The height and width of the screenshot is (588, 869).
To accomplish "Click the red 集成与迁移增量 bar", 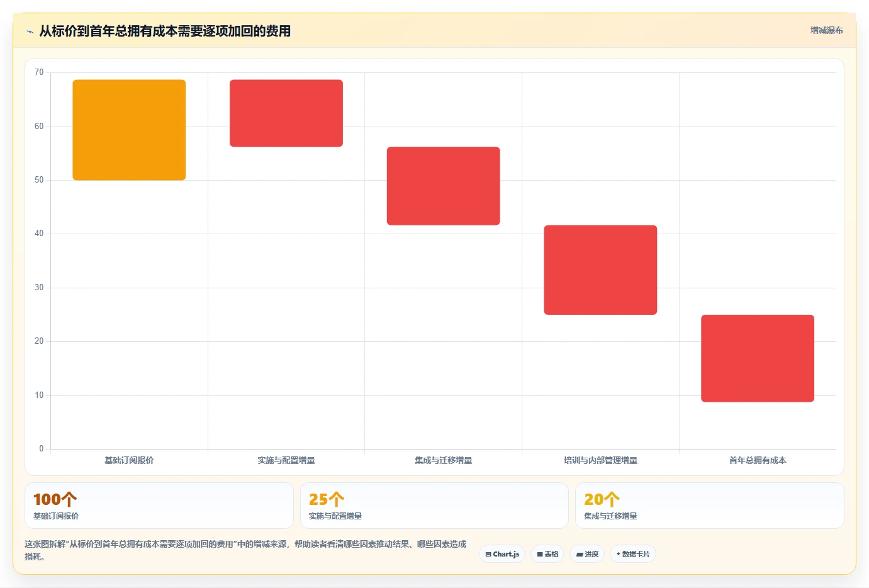I will tap(444, 186).
